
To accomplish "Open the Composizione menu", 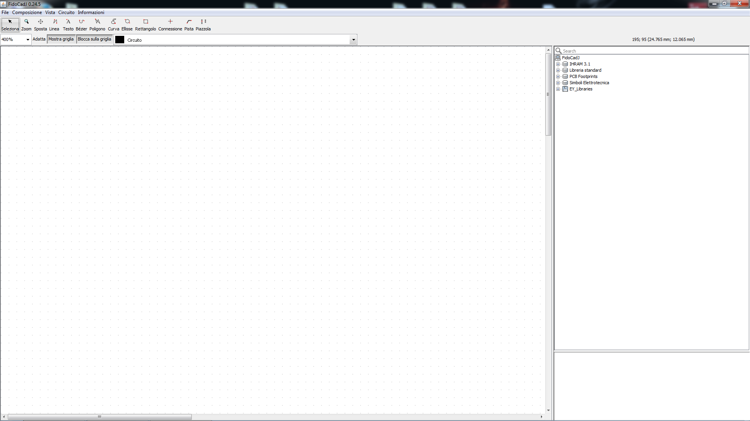I will point(27,12).
